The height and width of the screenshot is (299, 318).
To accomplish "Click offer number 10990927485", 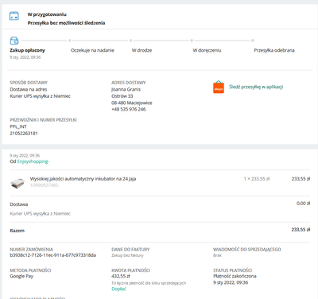I will point(45,185).
